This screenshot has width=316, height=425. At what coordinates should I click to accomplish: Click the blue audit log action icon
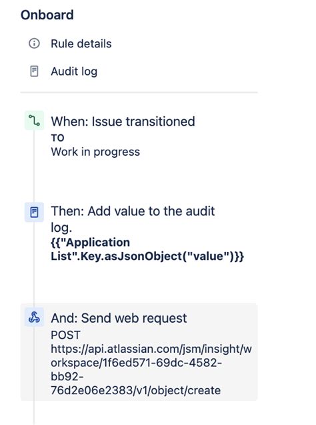pos(34,212)
